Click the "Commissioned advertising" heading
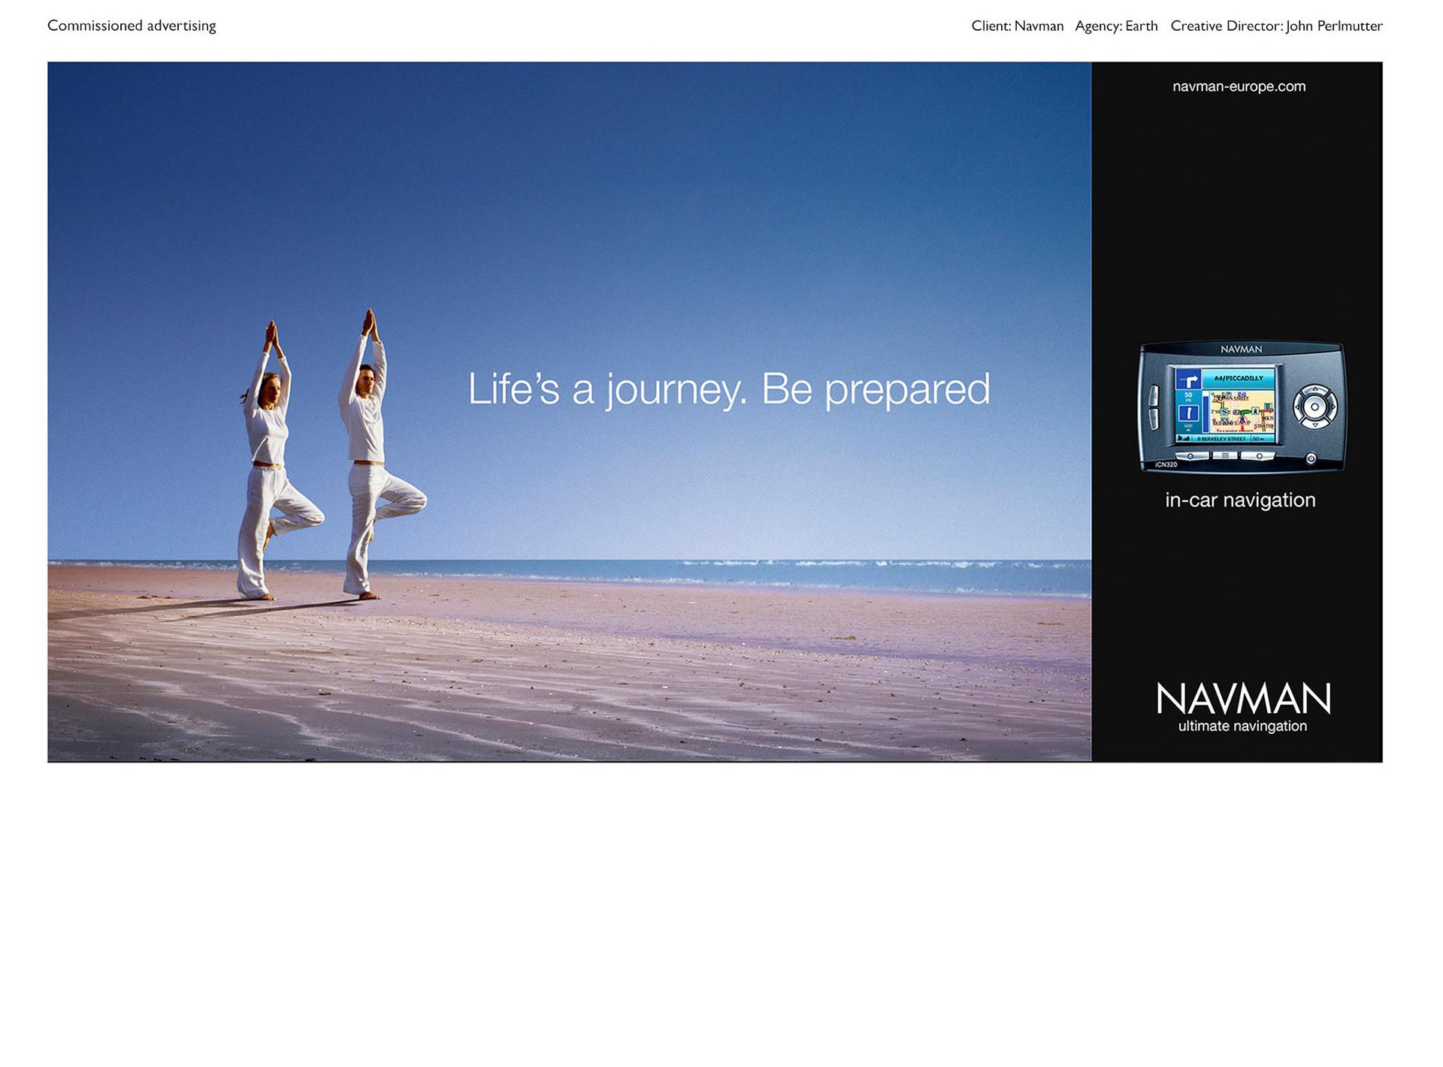1443x1067 pixels. (x=132, y=26)
